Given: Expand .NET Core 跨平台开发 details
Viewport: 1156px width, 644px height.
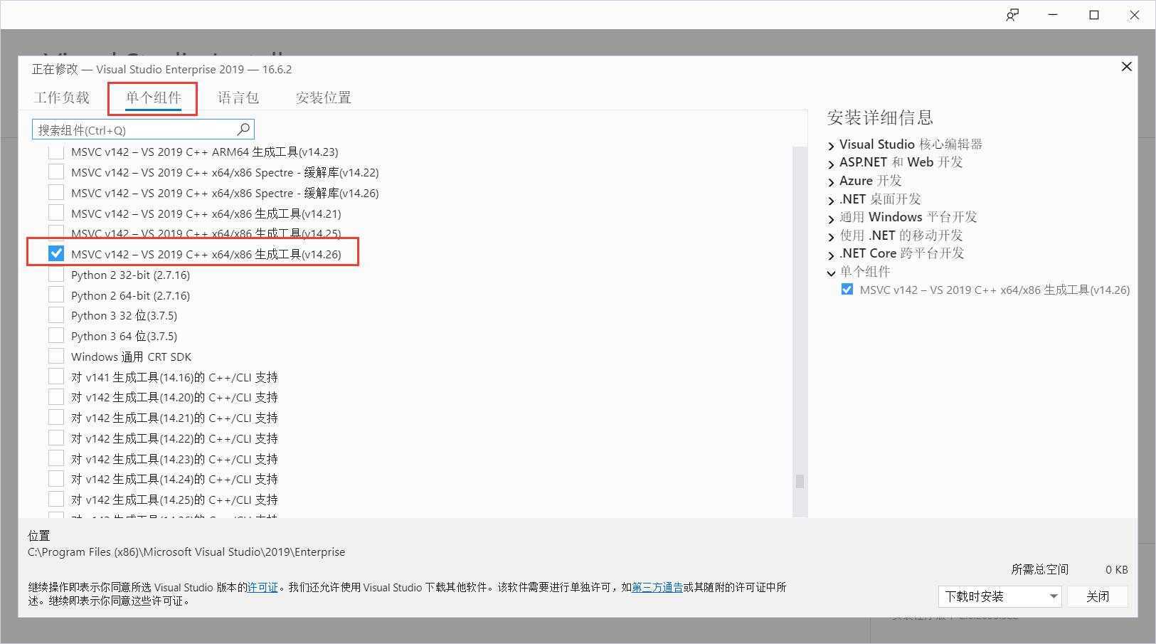Looking at the screenshot, I should (x=831, y=254).
